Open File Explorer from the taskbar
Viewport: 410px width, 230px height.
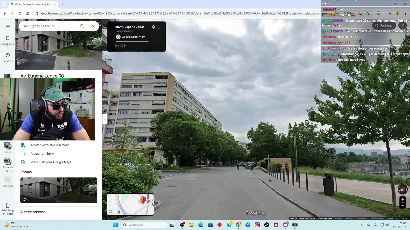point(191,225)
